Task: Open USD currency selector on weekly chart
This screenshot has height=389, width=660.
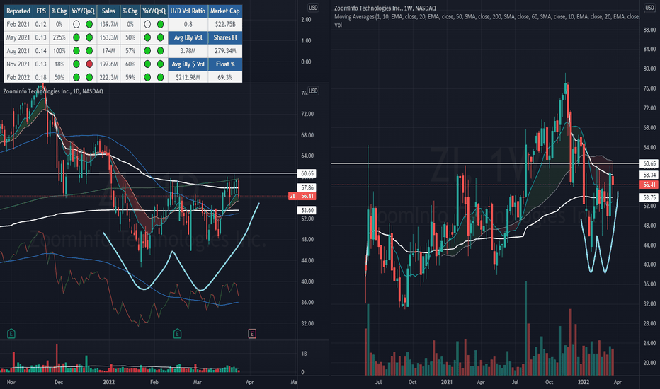Action: (650, 8)
